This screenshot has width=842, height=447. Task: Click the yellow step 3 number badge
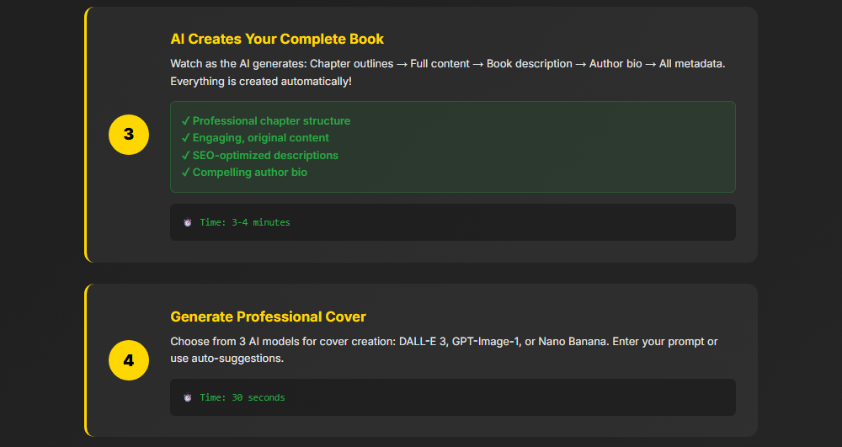tap(129, 135)
